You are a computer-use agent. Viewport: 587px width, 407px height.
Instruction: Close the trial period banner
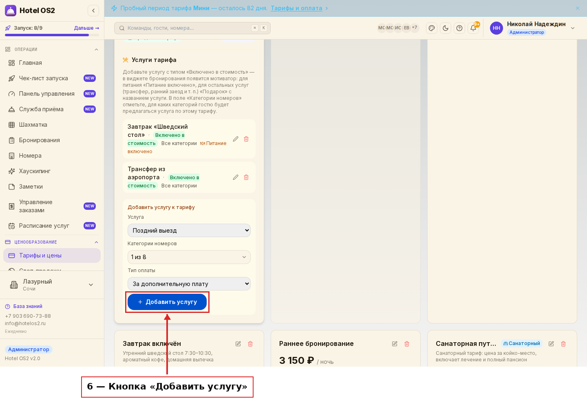[x=578, y=8]
